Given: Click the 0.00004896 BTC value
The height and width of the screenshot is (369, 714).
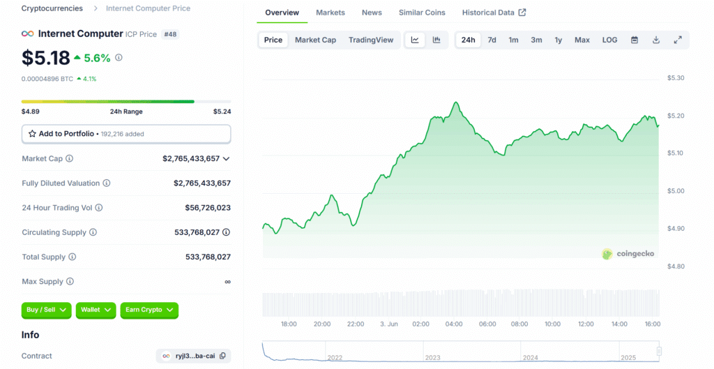Looking at the screenshot, I should [x=47, y=79].
